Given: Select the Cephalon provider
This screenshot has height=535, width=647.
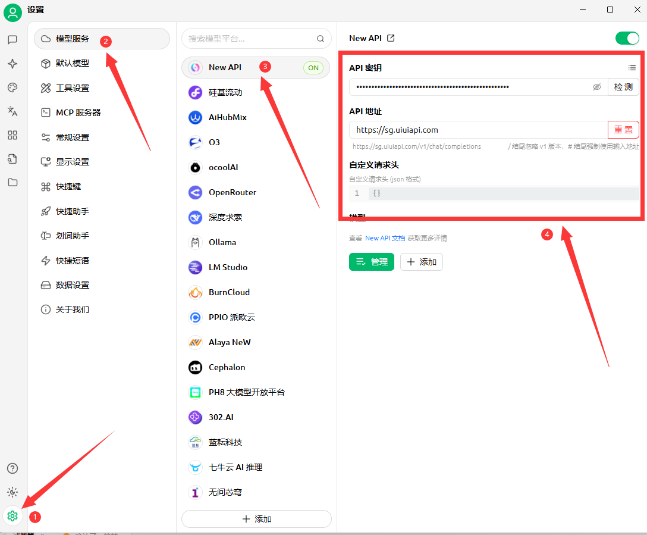Looking at the screenshot, I should coord(256,367).
